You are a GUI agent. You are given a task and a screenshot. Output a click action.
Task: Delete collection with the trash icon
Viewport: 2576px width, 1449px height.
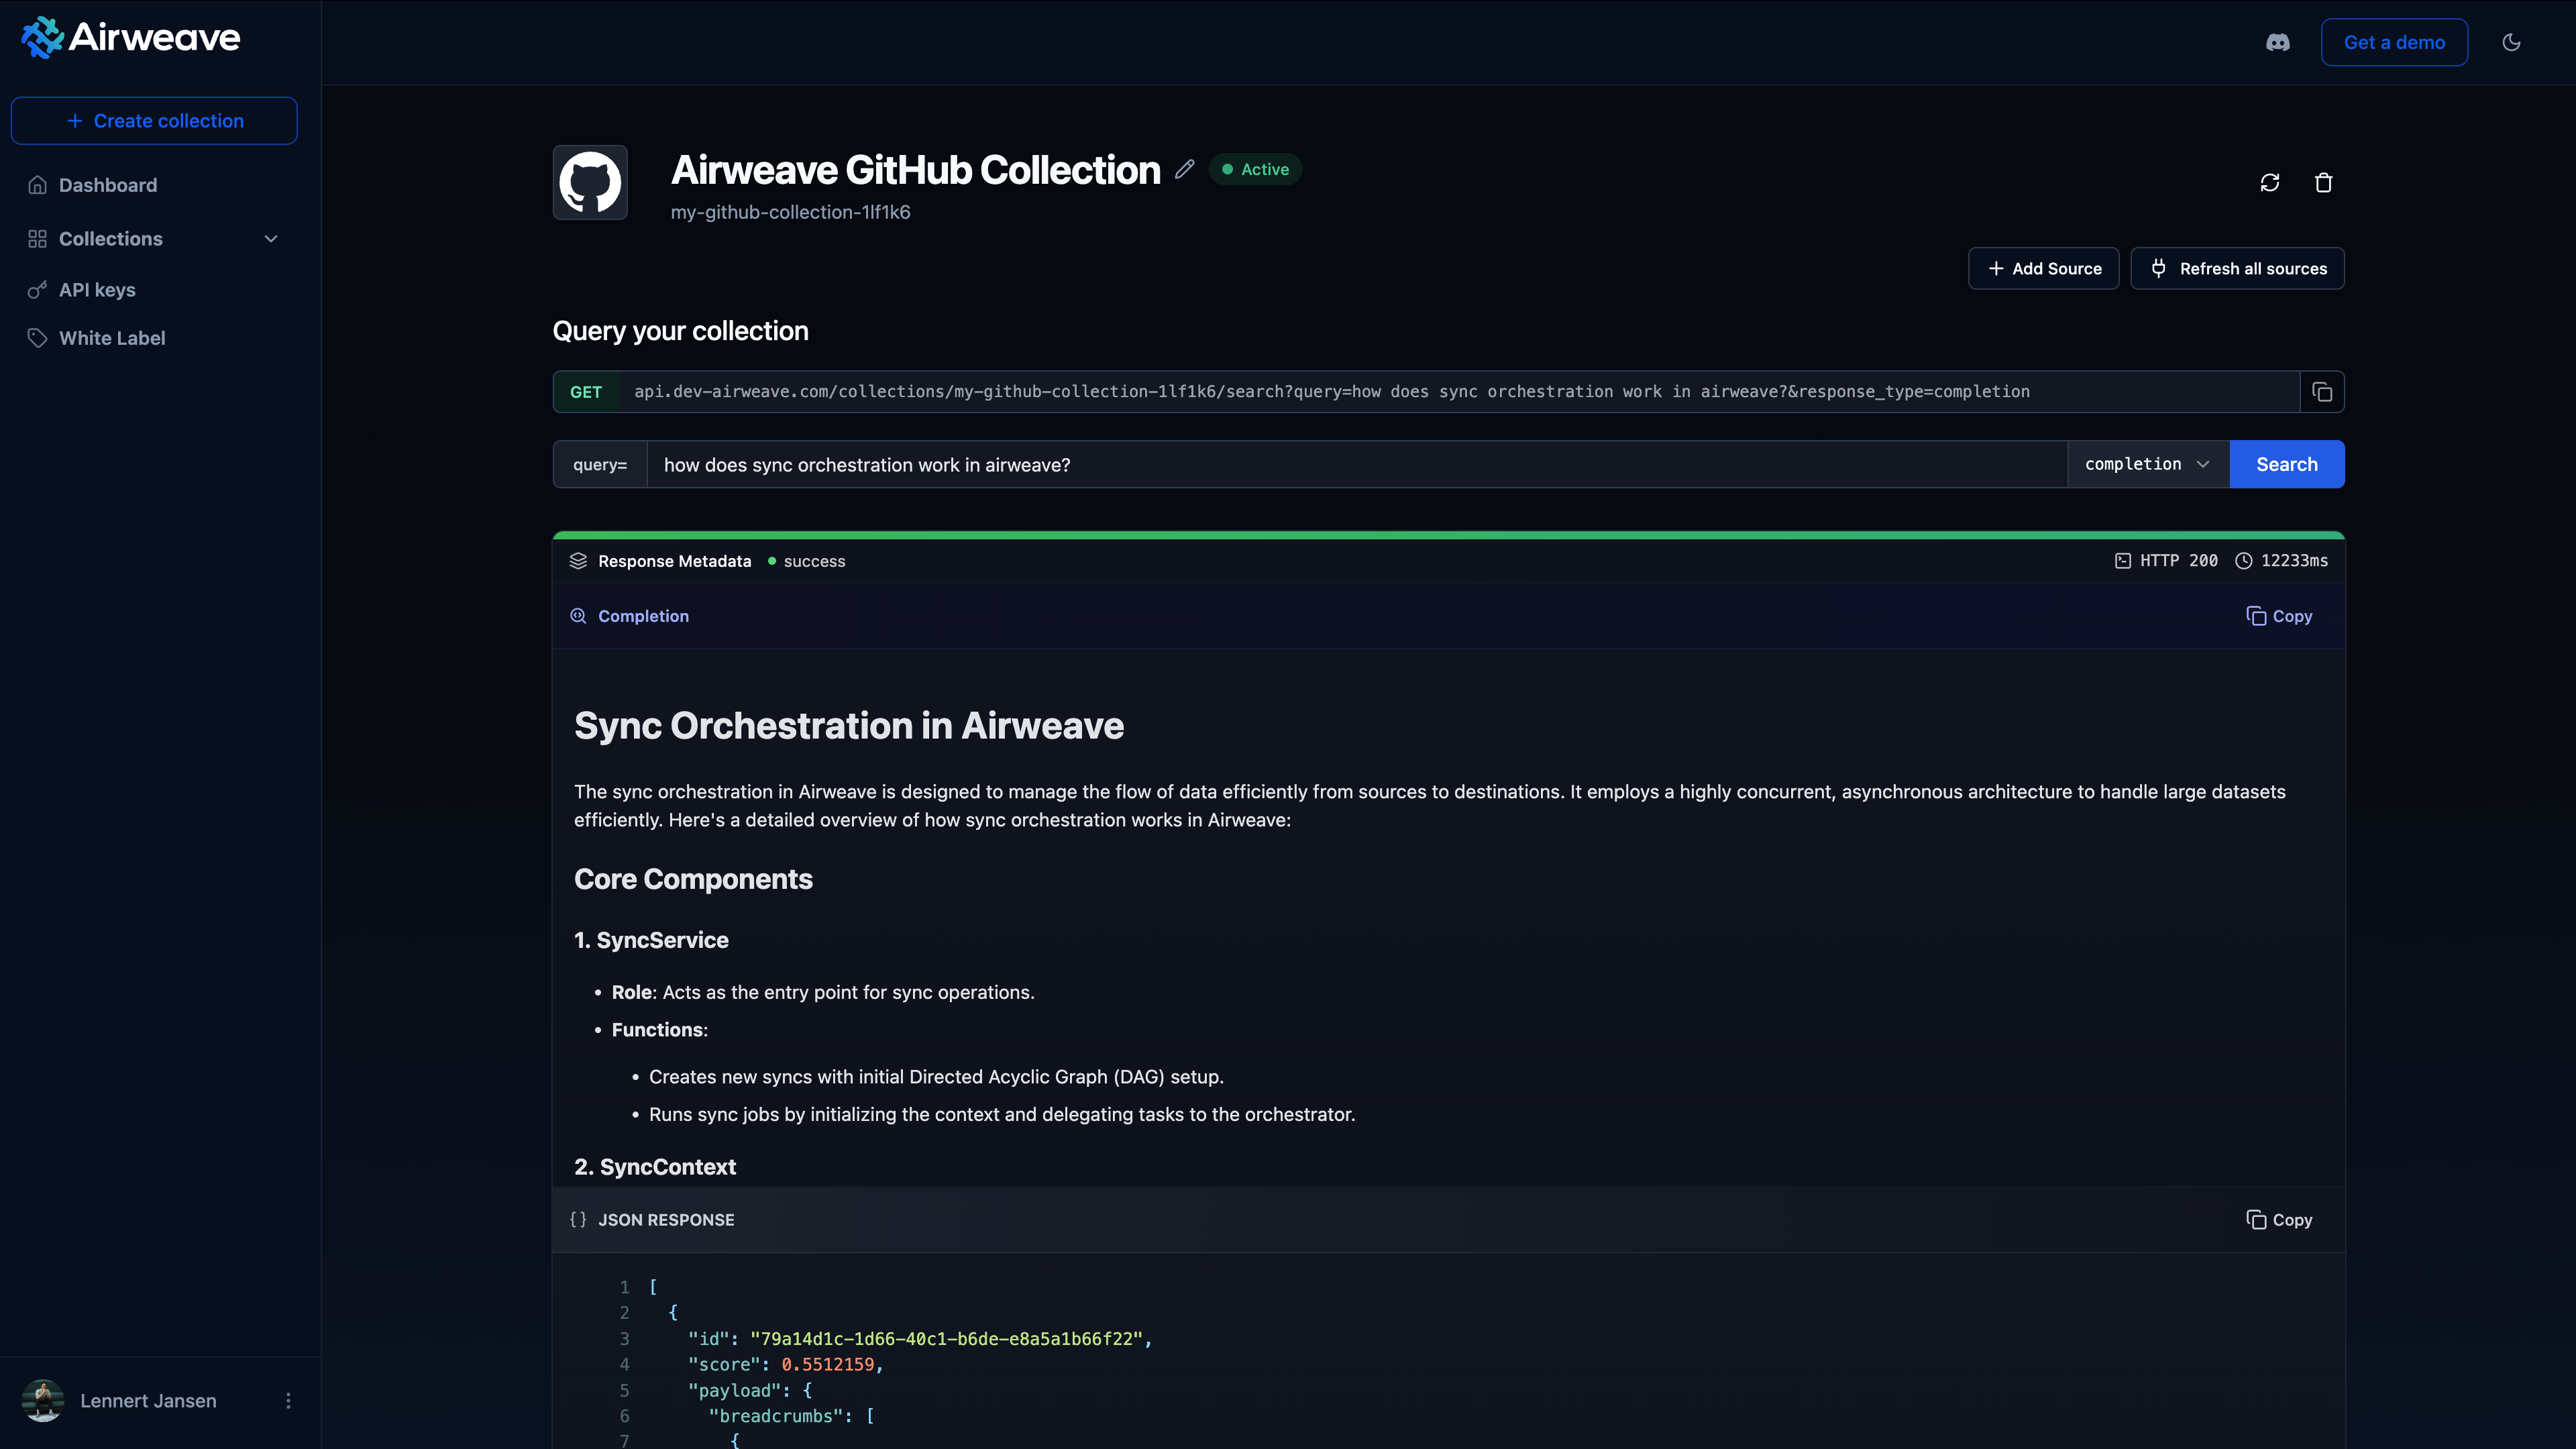pyautogui.click(x=2323, y=182)
